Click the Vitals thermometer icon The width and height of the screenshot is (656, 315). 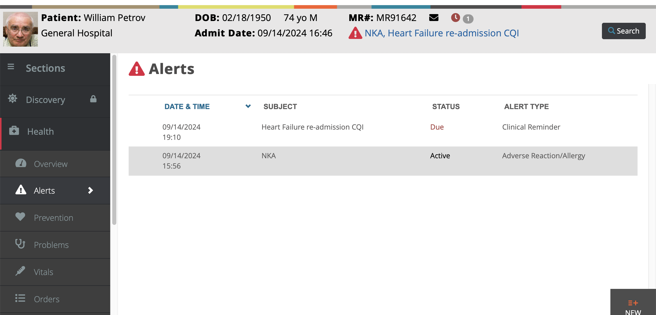click(20, 271)
